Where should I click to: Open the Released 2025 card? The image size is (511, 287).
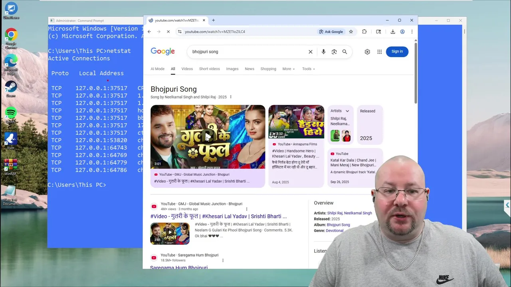(370, 124)
